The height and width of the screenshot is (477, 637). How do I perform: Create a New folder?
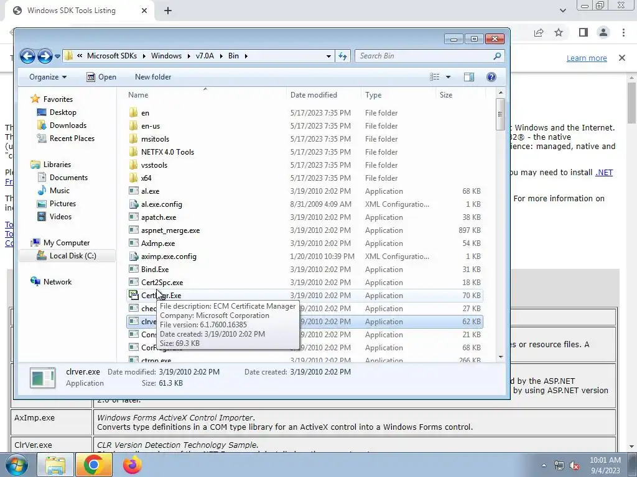click(x=153, y=77)
